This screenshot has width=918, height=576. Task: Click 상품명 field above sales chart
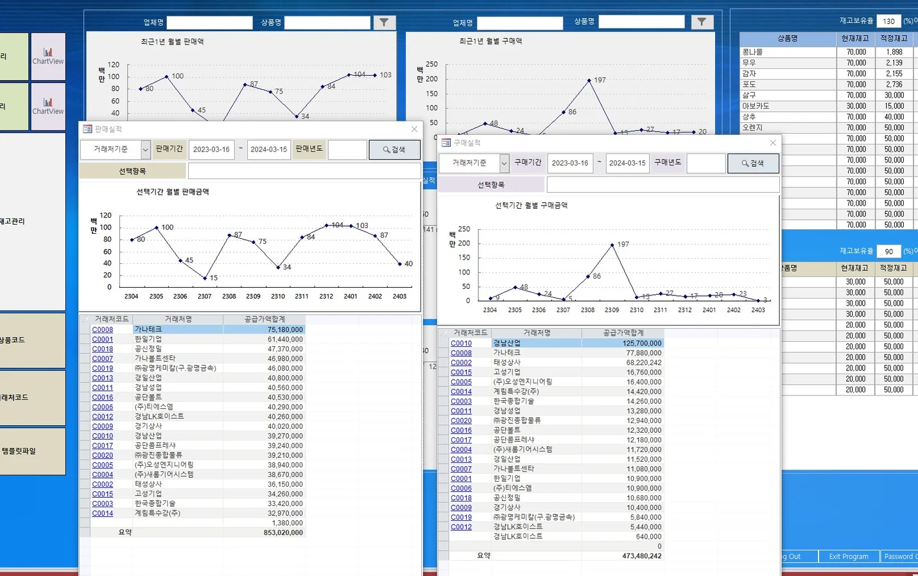click(327, 22)
